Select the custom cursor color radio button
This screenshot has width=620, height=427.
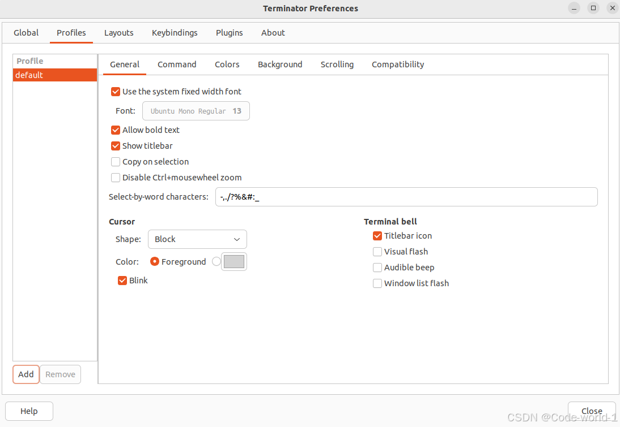(216, 262)
